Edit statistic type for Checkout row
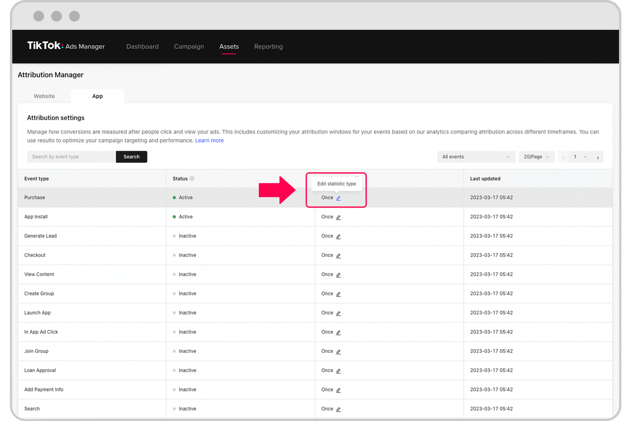Viewport: 631px width, 421px height. click(338, 256)
